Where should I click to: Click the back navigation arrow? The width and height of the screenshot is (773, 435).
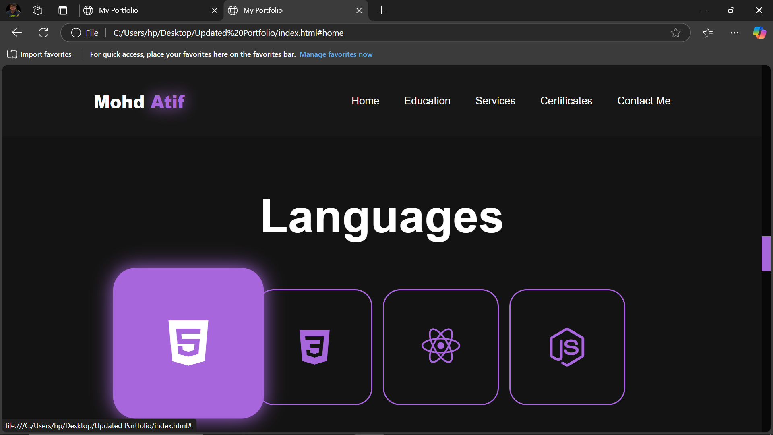(17, 33)
